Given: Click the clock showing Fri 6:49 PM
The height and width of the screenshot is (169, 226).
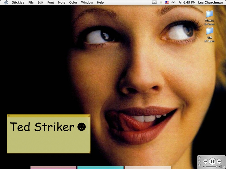Looking at the screenshot, I should tap(187, 3).
